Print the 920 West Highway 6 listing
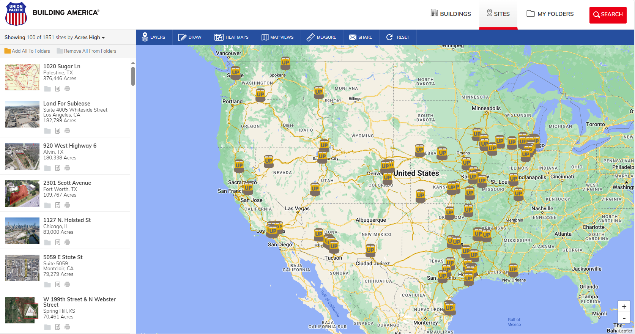Image resolution: width=635 pixels, height=334 pixels. pyautogui.click(x=67, y=168)
